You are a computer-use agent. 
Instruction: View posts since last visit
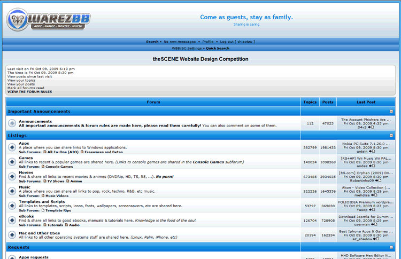pos(29,76)
